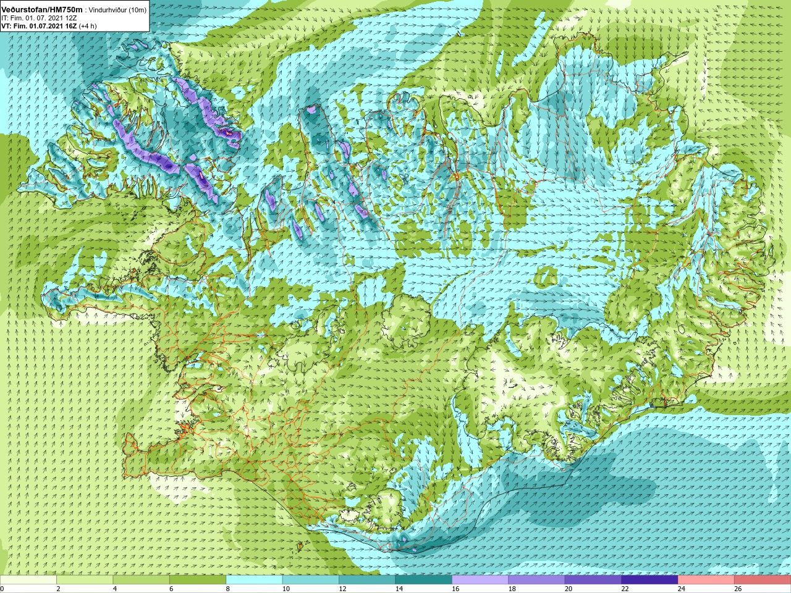This screenshot has height=593, width=791.
Task: Pick the dark indigo 22–24 legend swatch
Action: [649, 580]
